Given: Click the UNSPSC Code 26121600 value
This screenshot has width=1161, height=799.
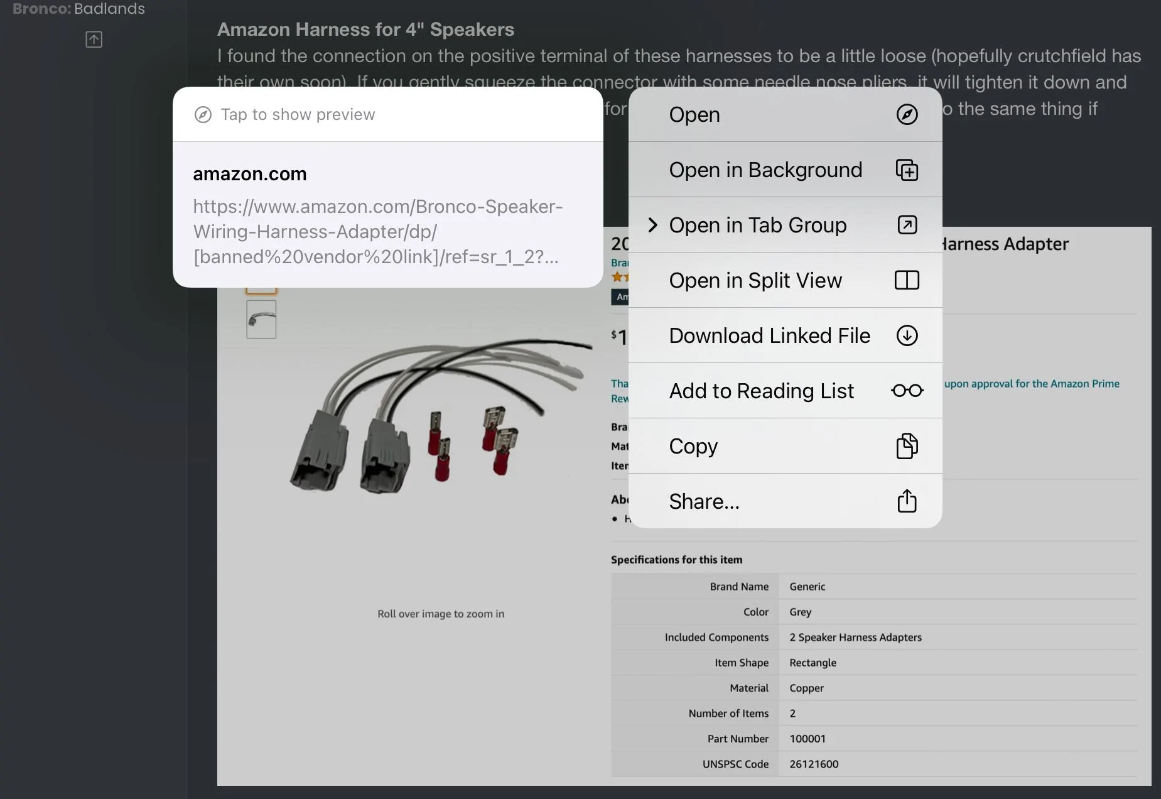Looking at the screenshot, I should pyautogui.click(x=814, y=764).
